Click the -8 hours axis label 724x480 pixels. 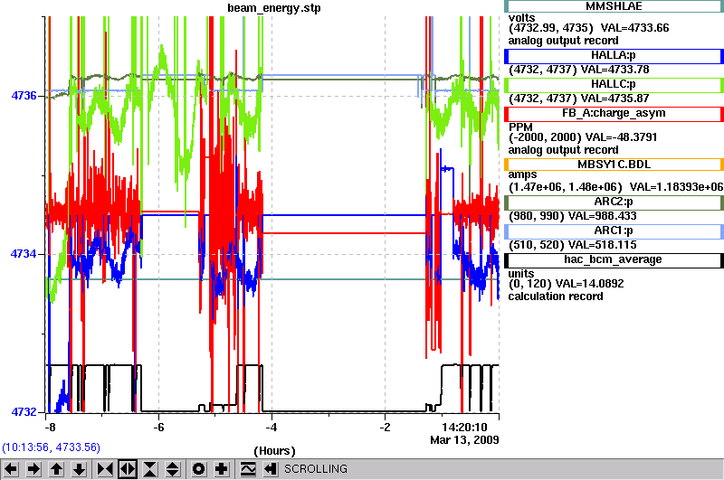50,428
